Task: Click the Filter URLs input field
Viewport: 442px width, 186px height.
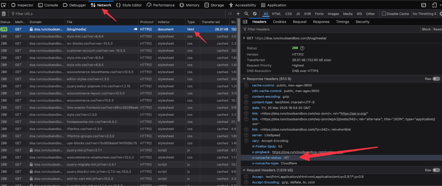Action: coord(118,13)
